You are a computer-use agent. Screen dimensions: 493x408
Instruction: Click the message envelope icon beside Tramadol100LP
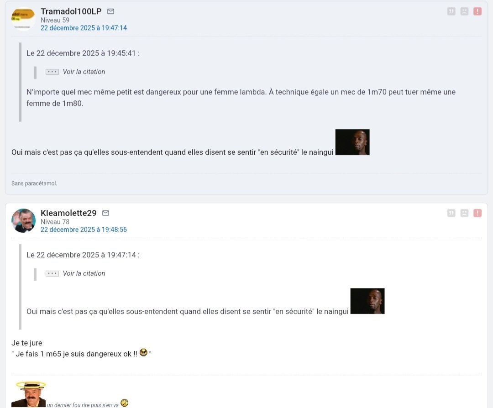coord(110,11)
